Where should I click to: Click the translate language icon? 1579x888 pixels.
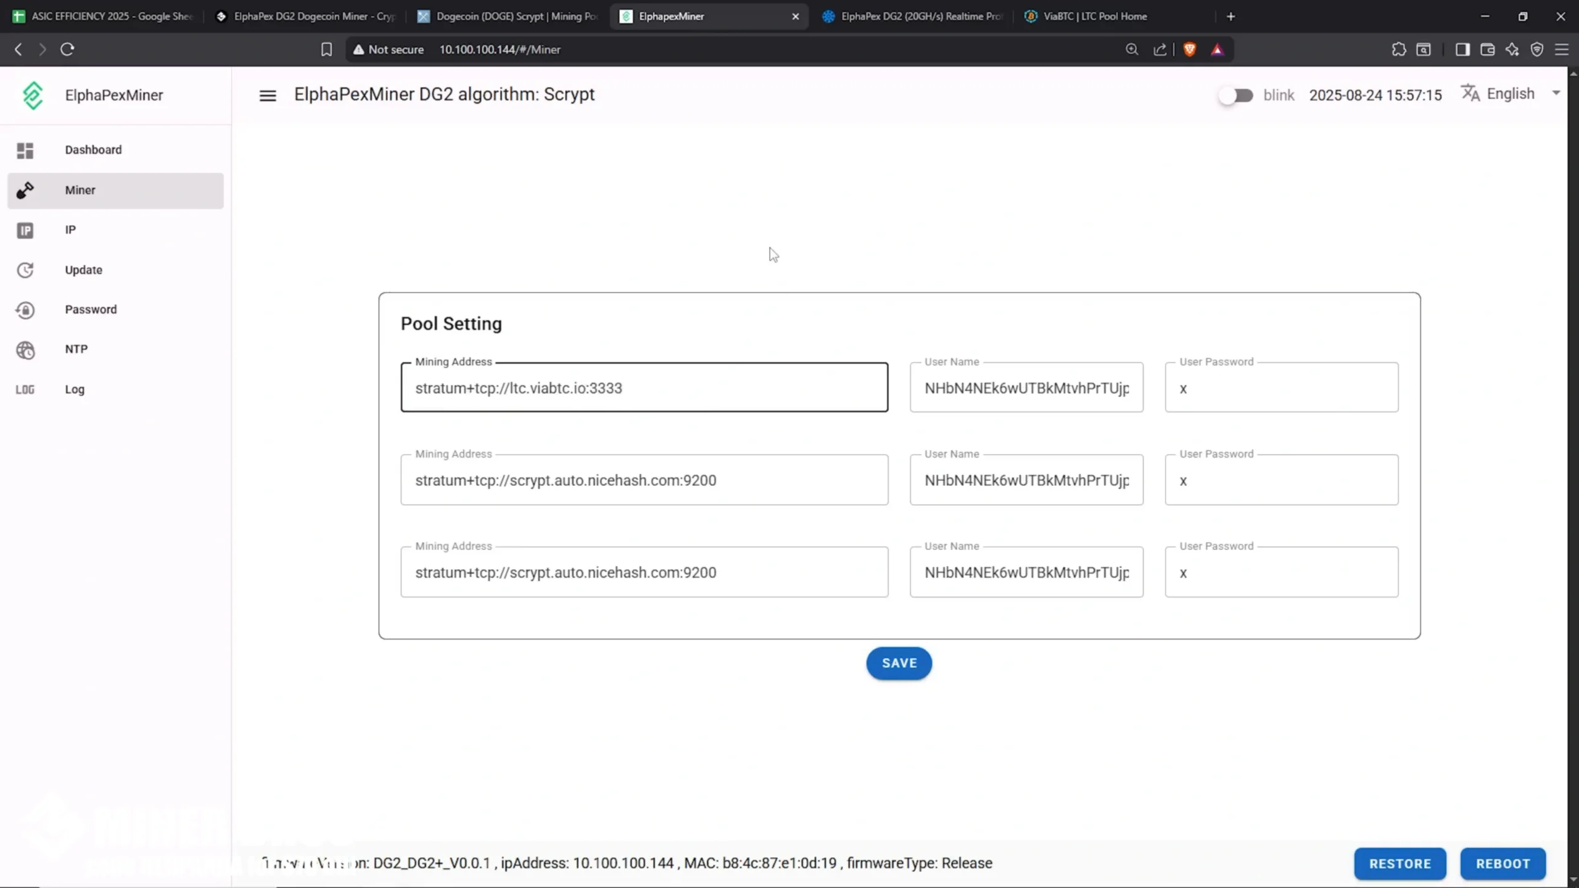point(1470,93)
